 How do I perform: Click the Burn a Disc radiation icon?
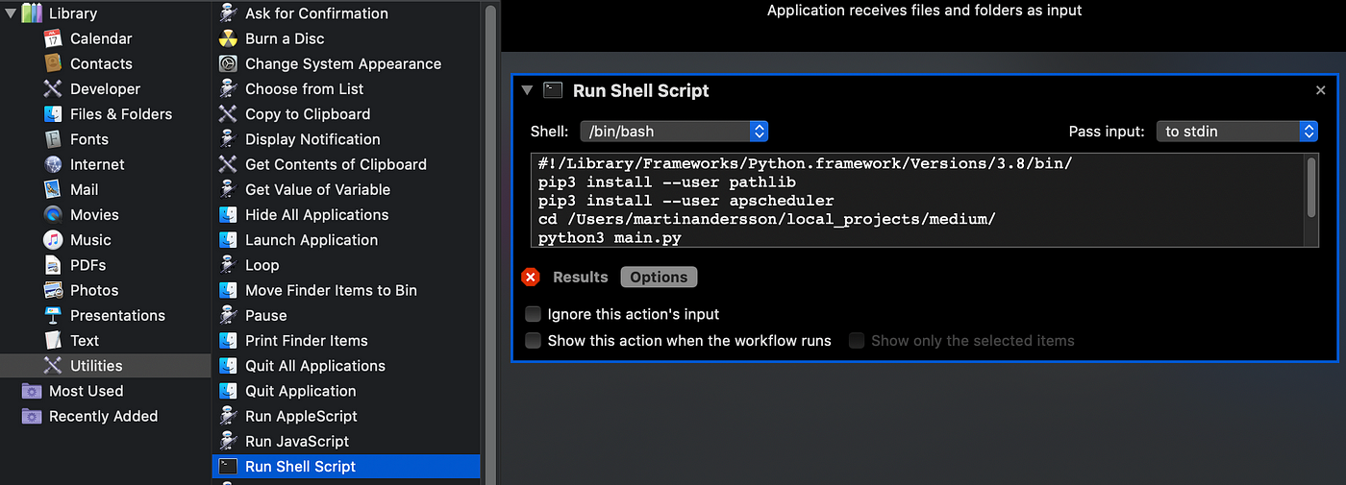228,38
